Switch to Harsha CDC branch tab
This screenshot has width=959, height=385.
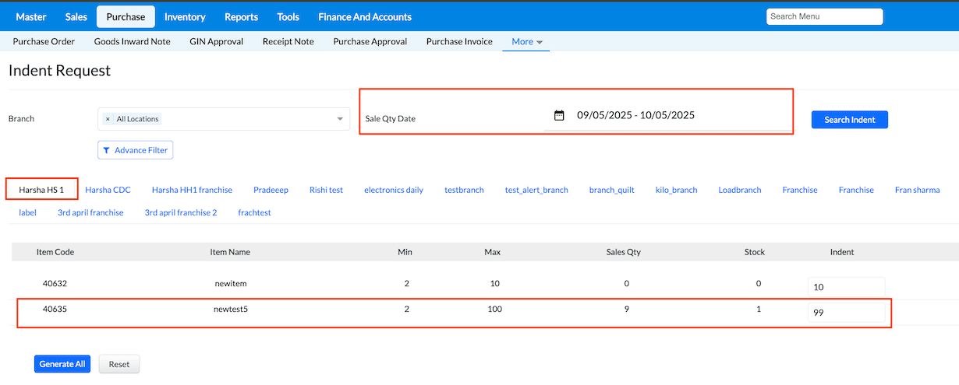click(x=108, y=190)
